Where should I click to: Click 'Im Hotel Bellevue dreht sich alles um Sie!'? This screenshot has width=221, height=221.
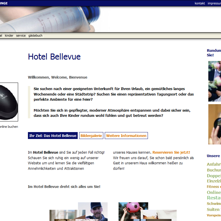coord(64,186)
